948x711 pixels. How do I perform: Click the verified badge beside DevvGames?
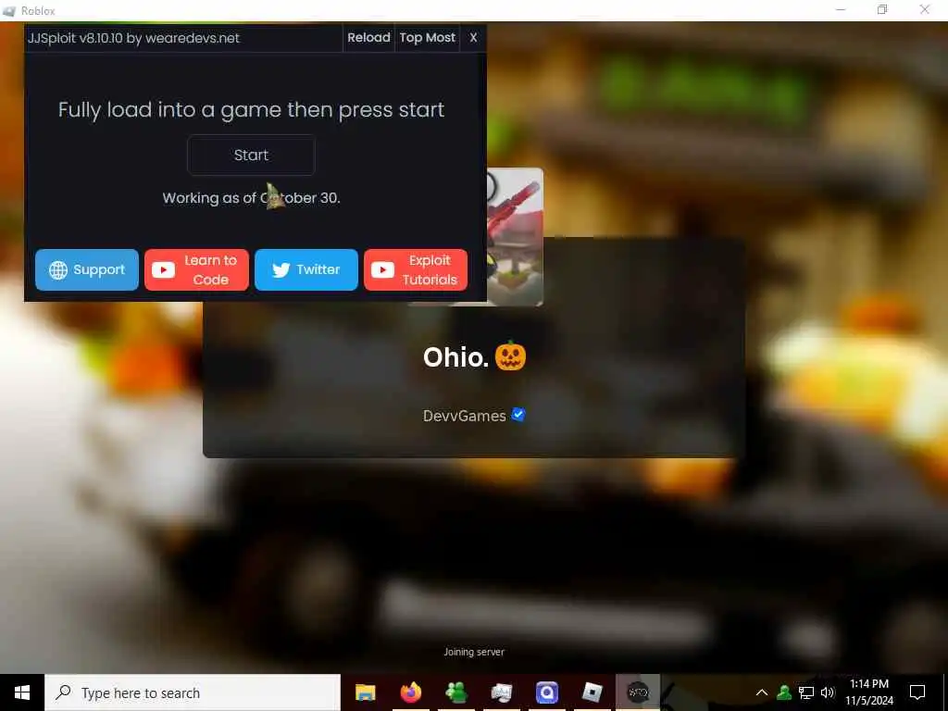(x=518, y=415)
